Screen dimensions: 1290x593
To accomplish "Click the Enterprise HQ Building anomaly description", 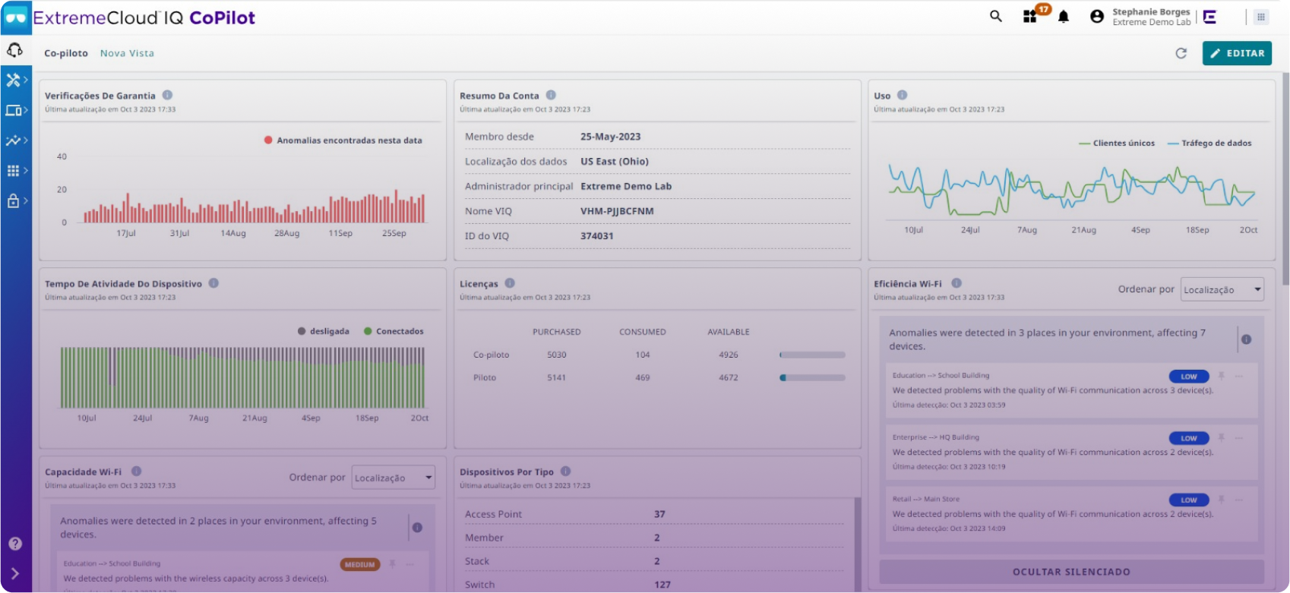I will 1052,452.
